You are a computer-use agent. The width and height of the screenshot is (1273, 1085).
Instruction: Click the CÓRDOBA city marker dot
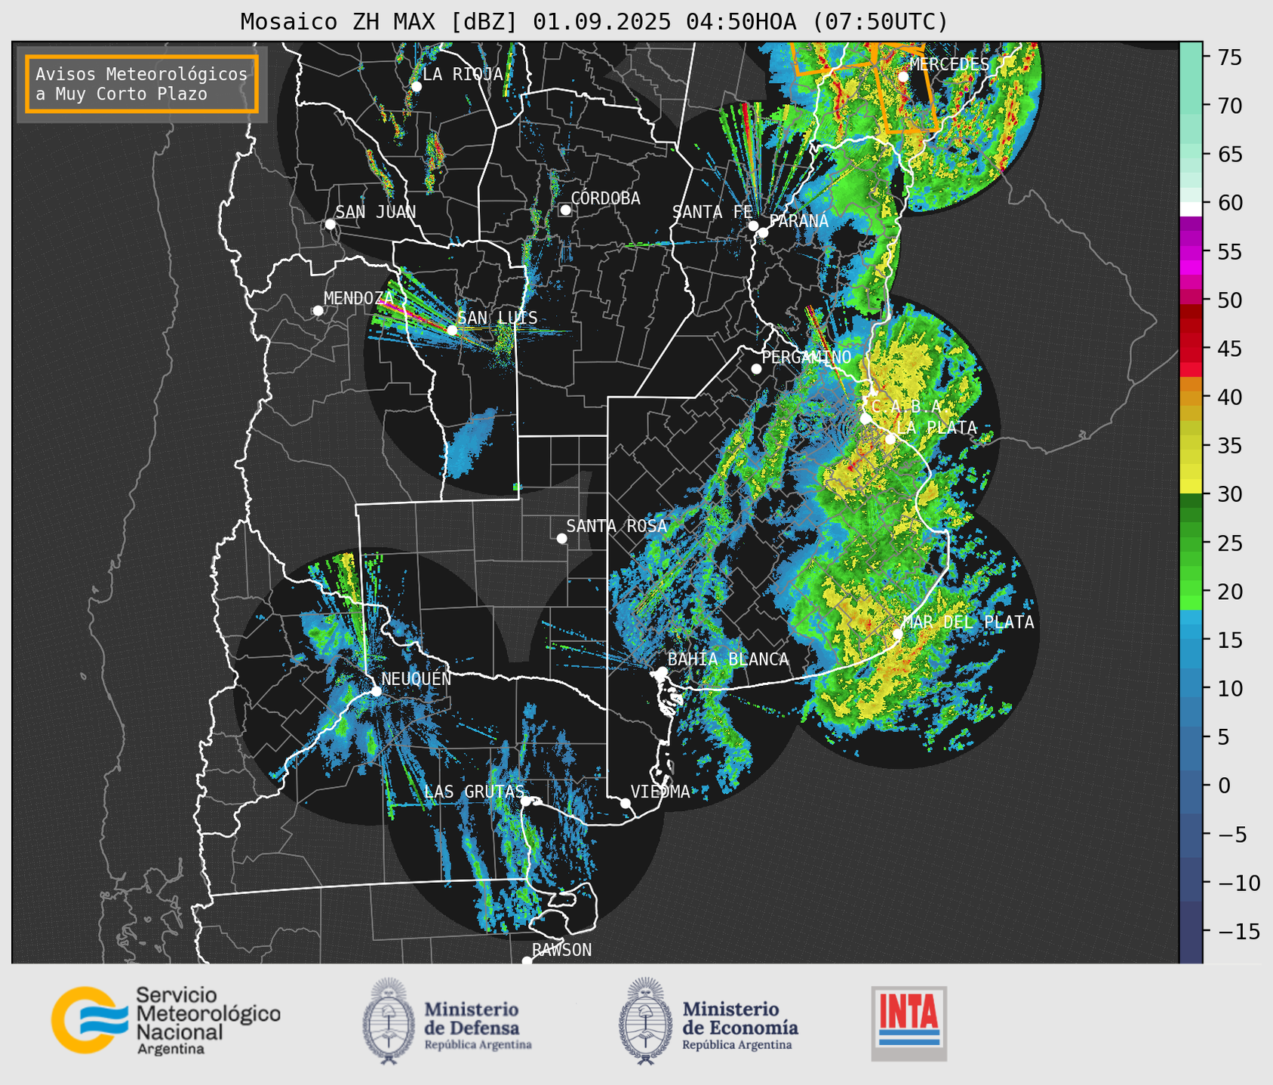point(565,210)
